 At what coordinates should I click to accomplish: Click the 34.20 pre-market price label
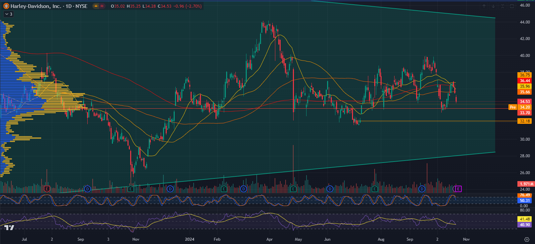point(525,107)
